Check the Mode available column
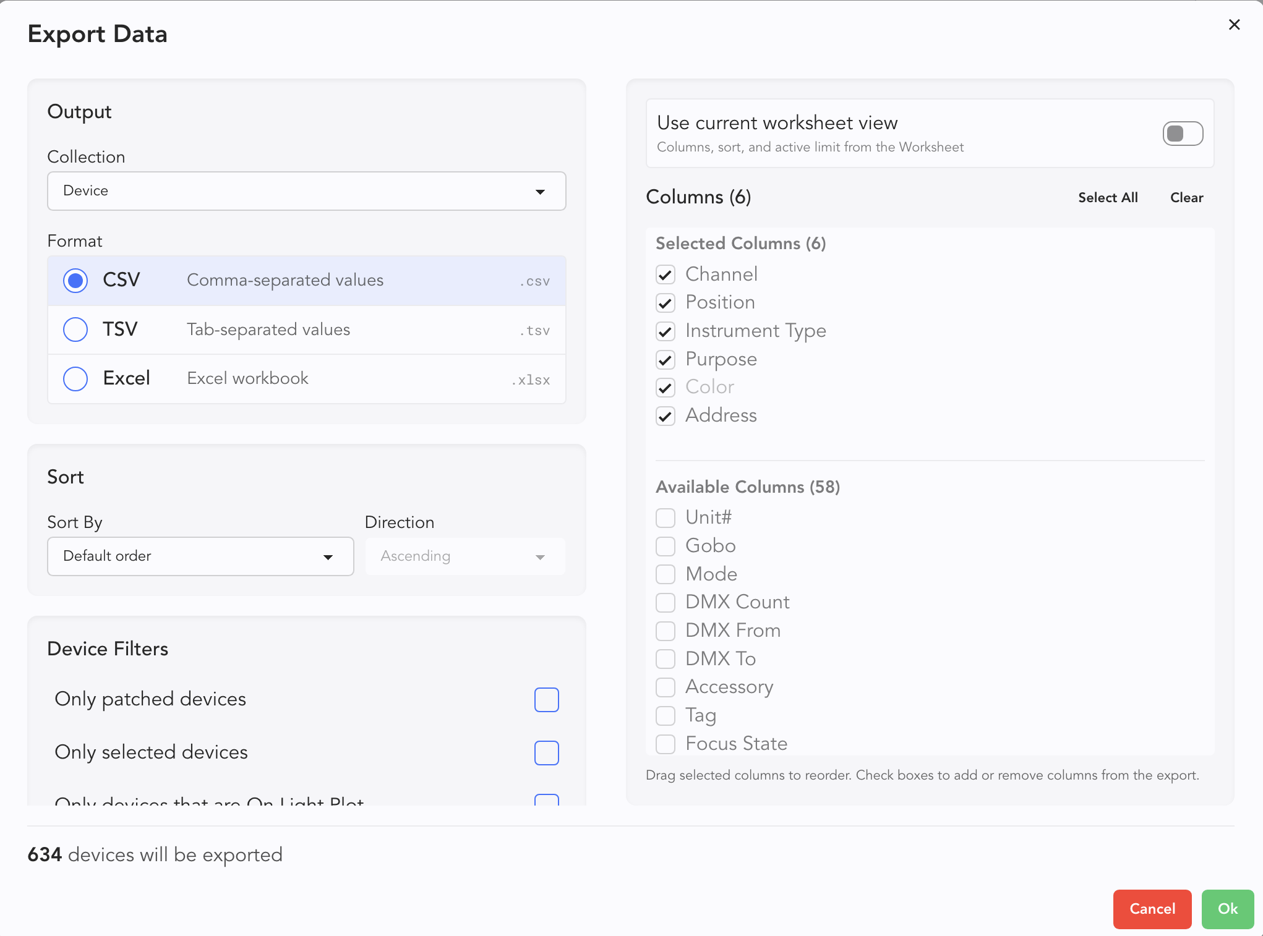1263x936 pixels. coord(666,574)
